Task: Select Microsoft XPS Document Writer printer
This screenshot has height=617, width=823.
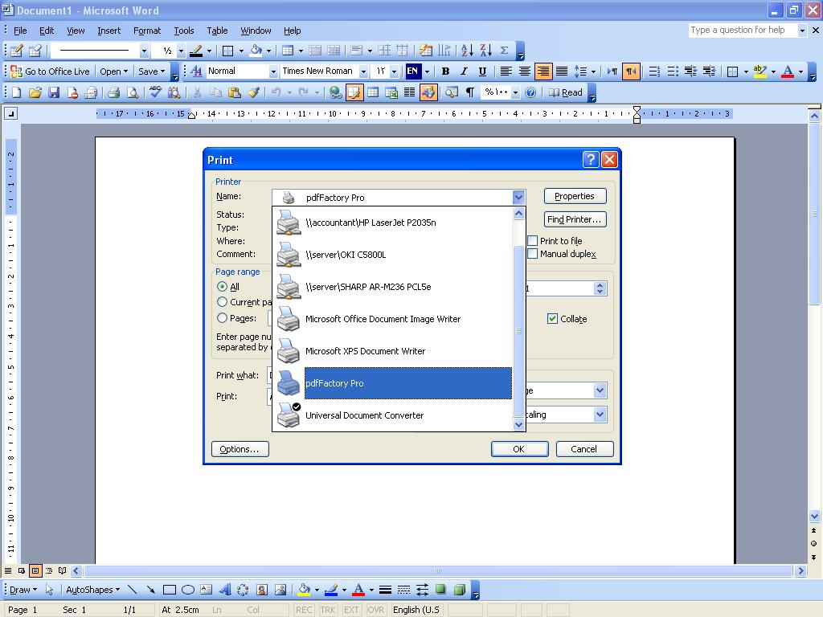Action: (392, 351)
